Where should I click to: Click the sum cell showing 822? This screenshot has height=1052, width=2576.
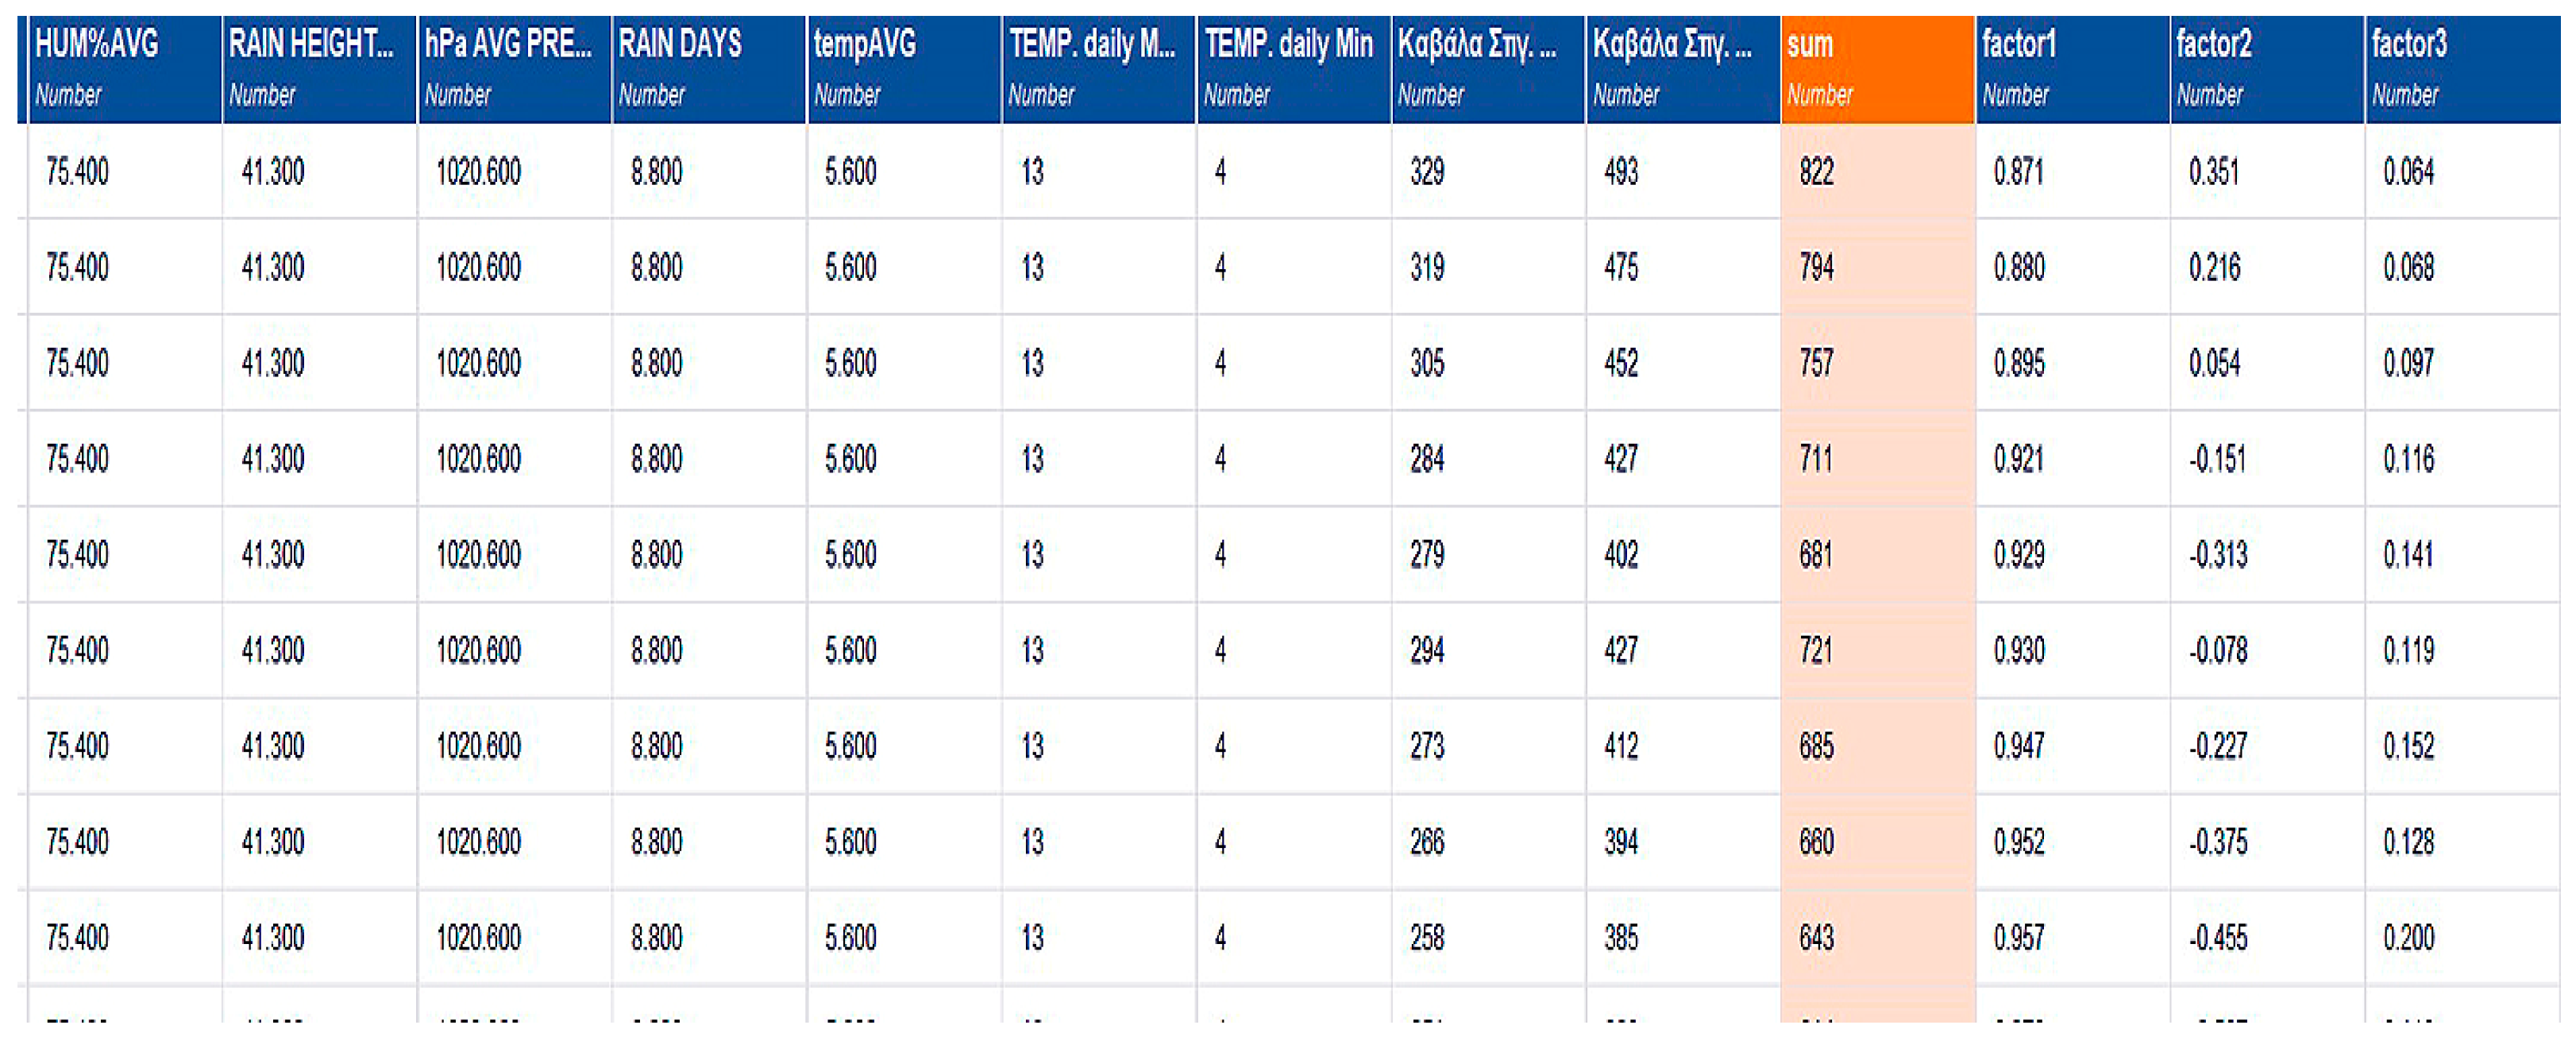coord(1817,172)
